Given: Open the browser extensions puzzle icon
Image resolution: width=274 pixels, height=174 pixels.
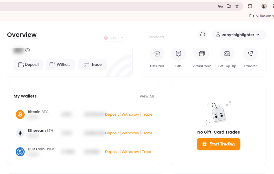Looking at the screenshot, I should click(x=250, y=6).
